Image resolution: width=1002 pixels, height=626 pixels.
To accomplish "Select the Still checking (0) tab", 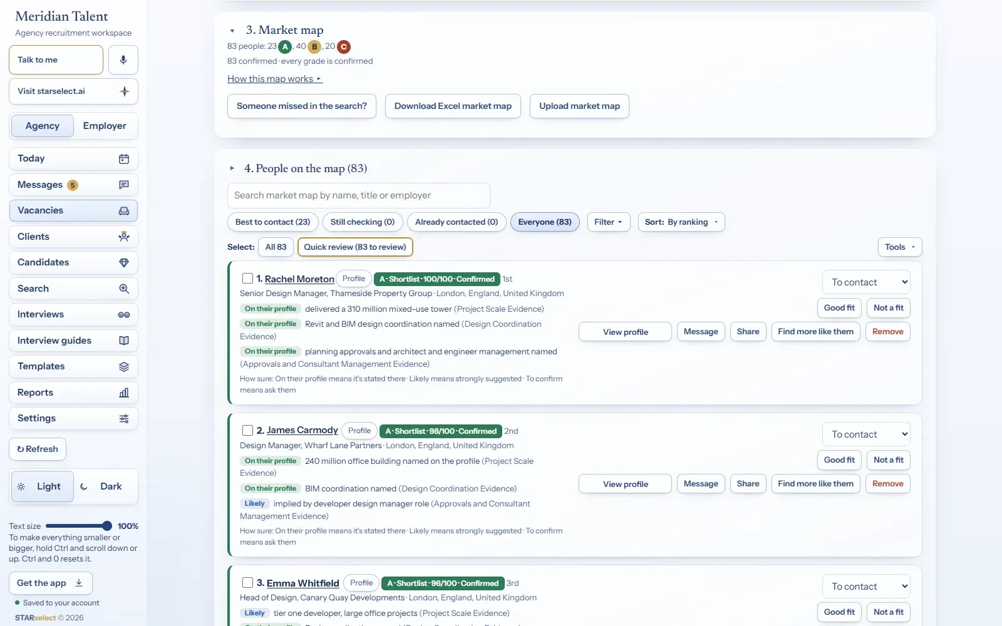I will point(363,222).
